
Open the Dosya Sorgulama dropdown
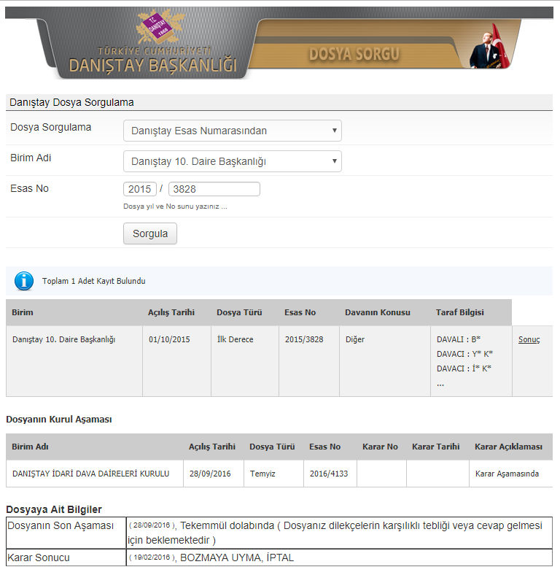232,131
